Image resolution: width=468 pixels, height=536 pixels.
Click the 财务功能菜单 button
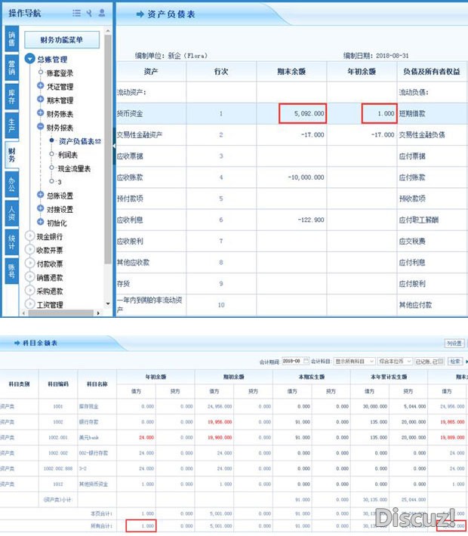pos(62,40)
